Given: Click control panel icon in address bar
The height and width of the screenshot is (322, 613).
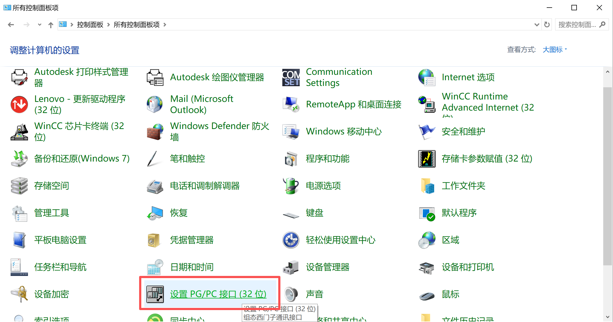Looking at the screenshot, I should click(x=63, y=24).
